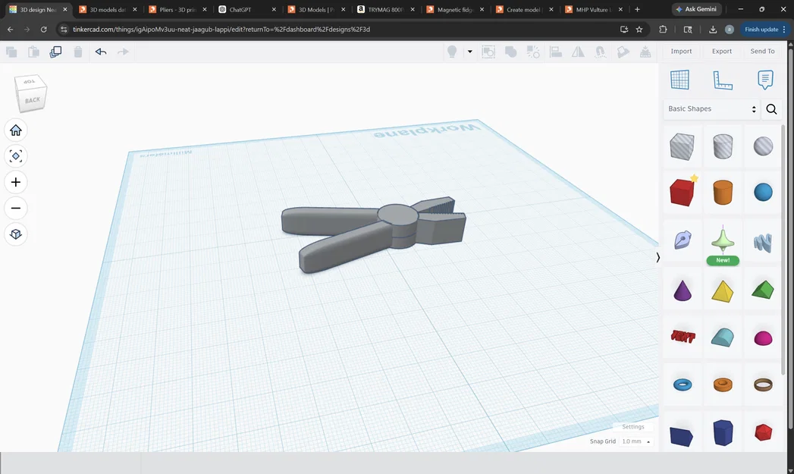Toggle perspective view in left sidebar

coord(15,234)
